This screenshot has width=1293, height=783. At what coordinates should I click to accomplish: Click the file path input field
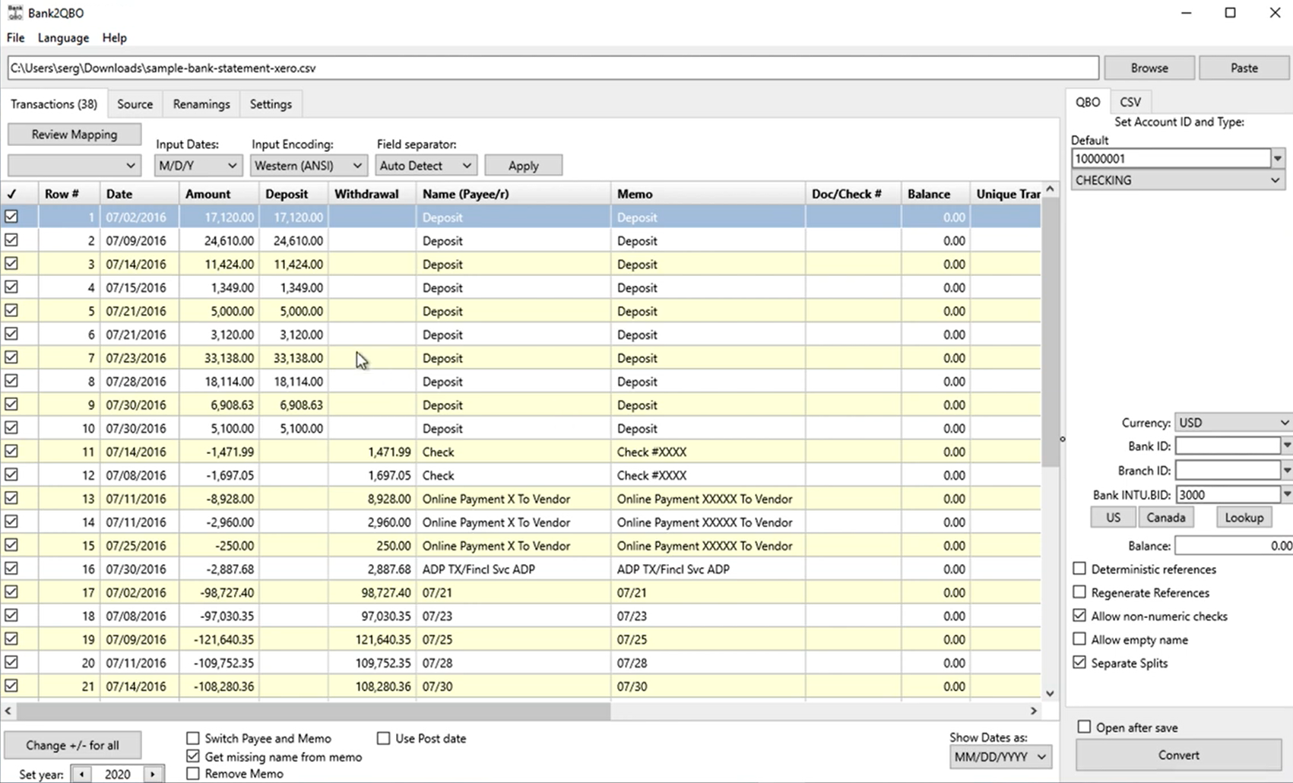tap(553, 68)
